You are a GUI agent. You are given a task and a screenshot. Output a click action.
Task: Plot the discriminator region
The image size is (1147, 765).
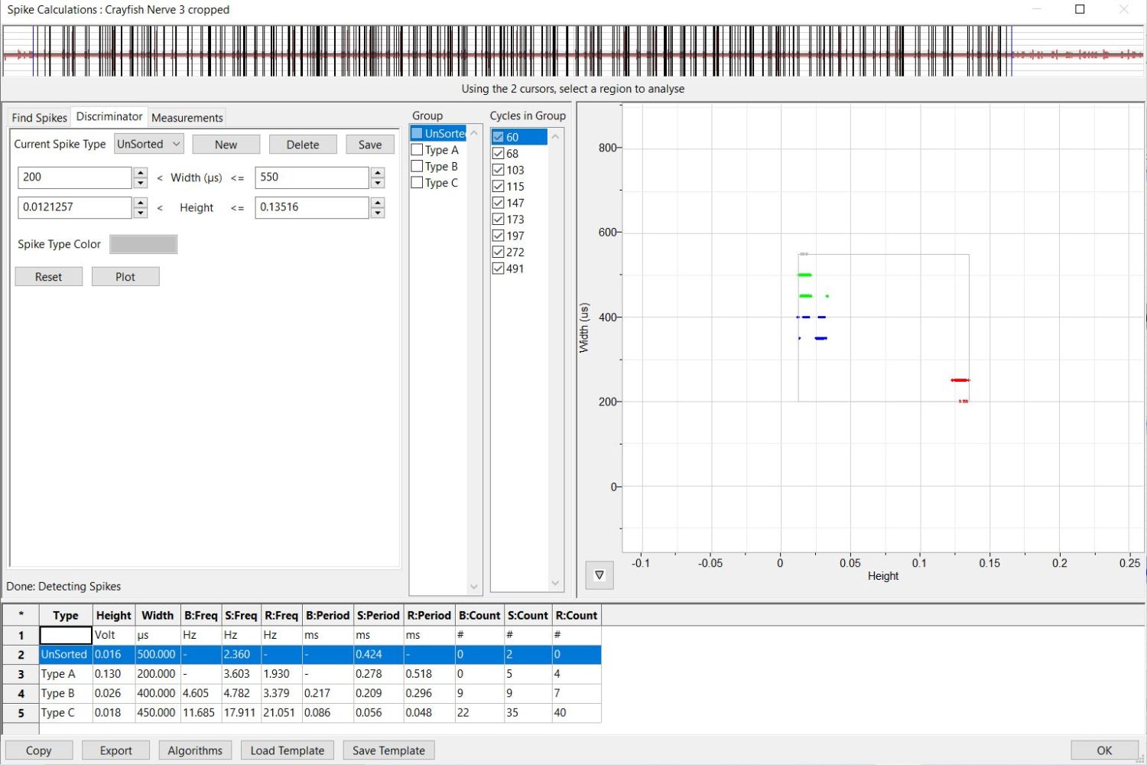(125, 276)
